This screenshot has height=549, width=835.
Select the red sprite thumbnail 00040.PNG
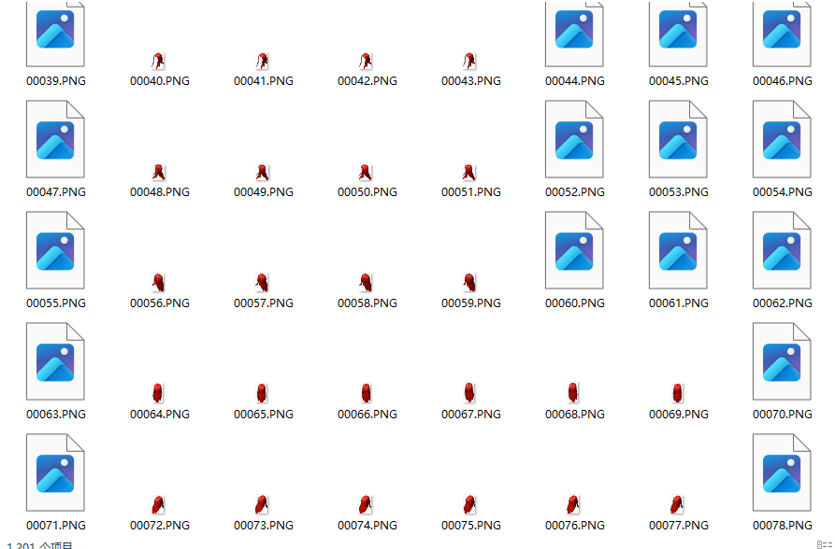[x=159, y=62]
